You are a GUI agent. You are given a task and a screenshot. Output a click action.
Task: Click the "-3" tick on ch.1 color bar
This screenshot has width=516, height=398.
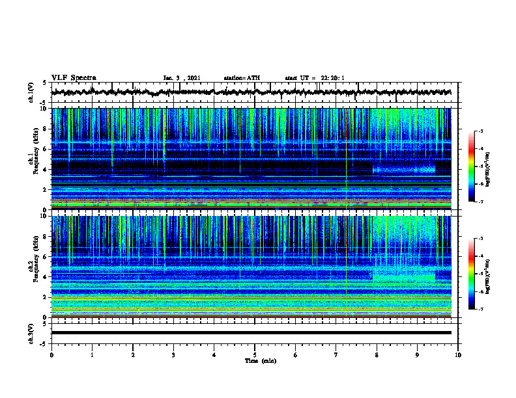481,131
